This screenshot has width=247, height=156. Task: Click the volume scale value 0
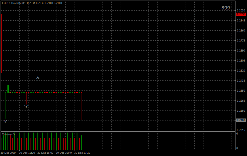[x=237, y=148]
